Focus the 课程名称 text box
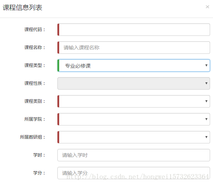213x184 pixels. (134, 48)
